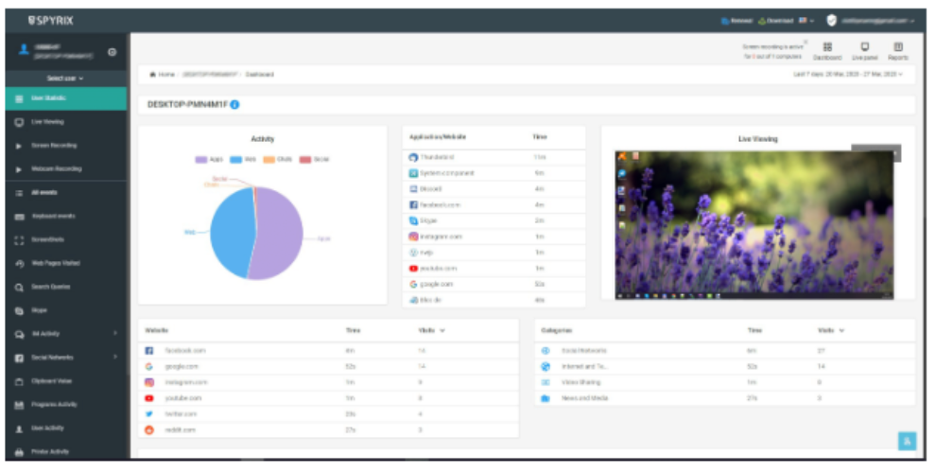The image size is (936, 473).
Task: Open Screen Recording in the sidebar
Action: point(53,146)
